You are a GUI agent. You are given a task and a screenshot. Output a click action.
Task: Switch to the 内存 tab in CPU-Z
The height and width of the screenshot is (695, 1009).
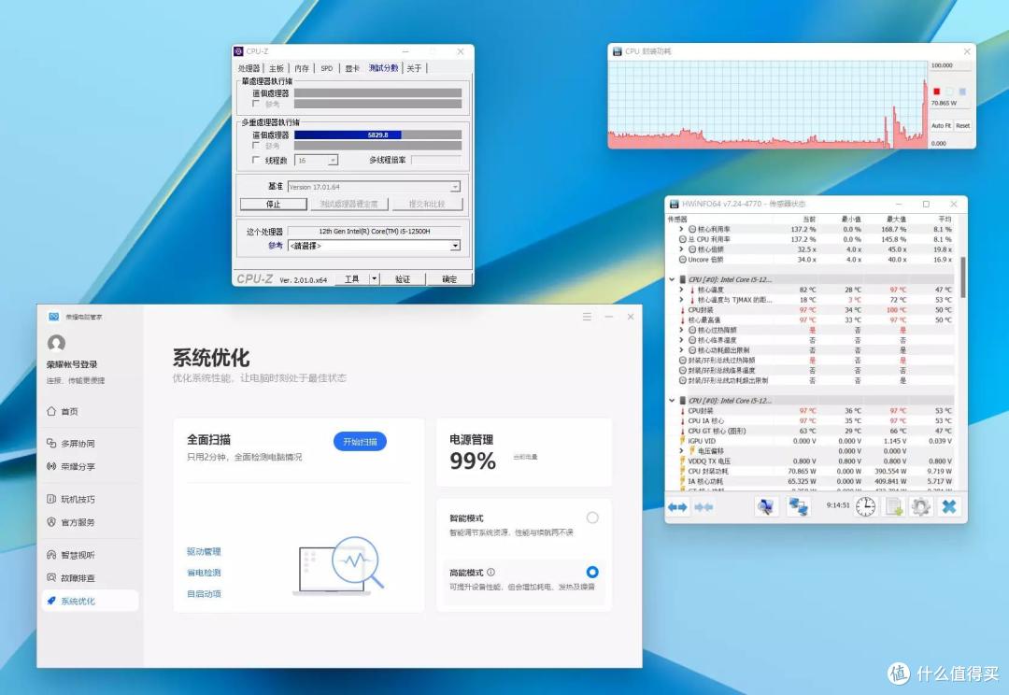pyautogui.click(x=302, y=68)
